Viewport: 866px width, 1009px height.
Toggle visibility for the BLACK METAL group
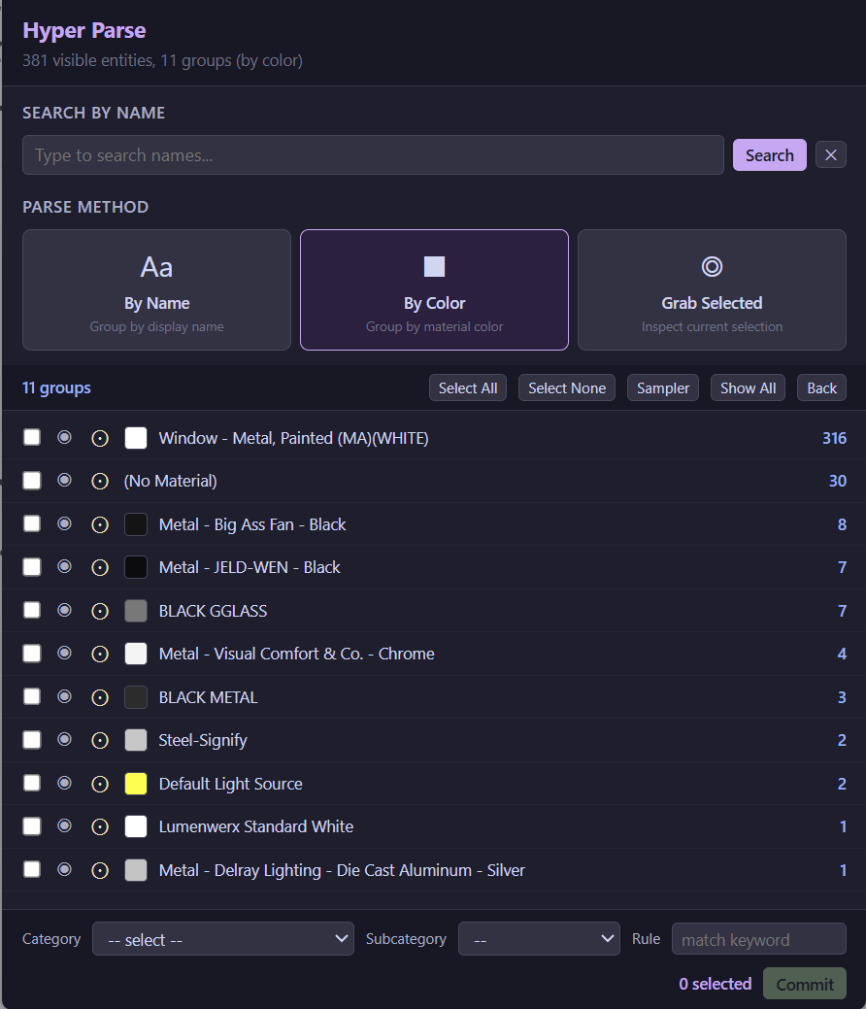(64, 696)
